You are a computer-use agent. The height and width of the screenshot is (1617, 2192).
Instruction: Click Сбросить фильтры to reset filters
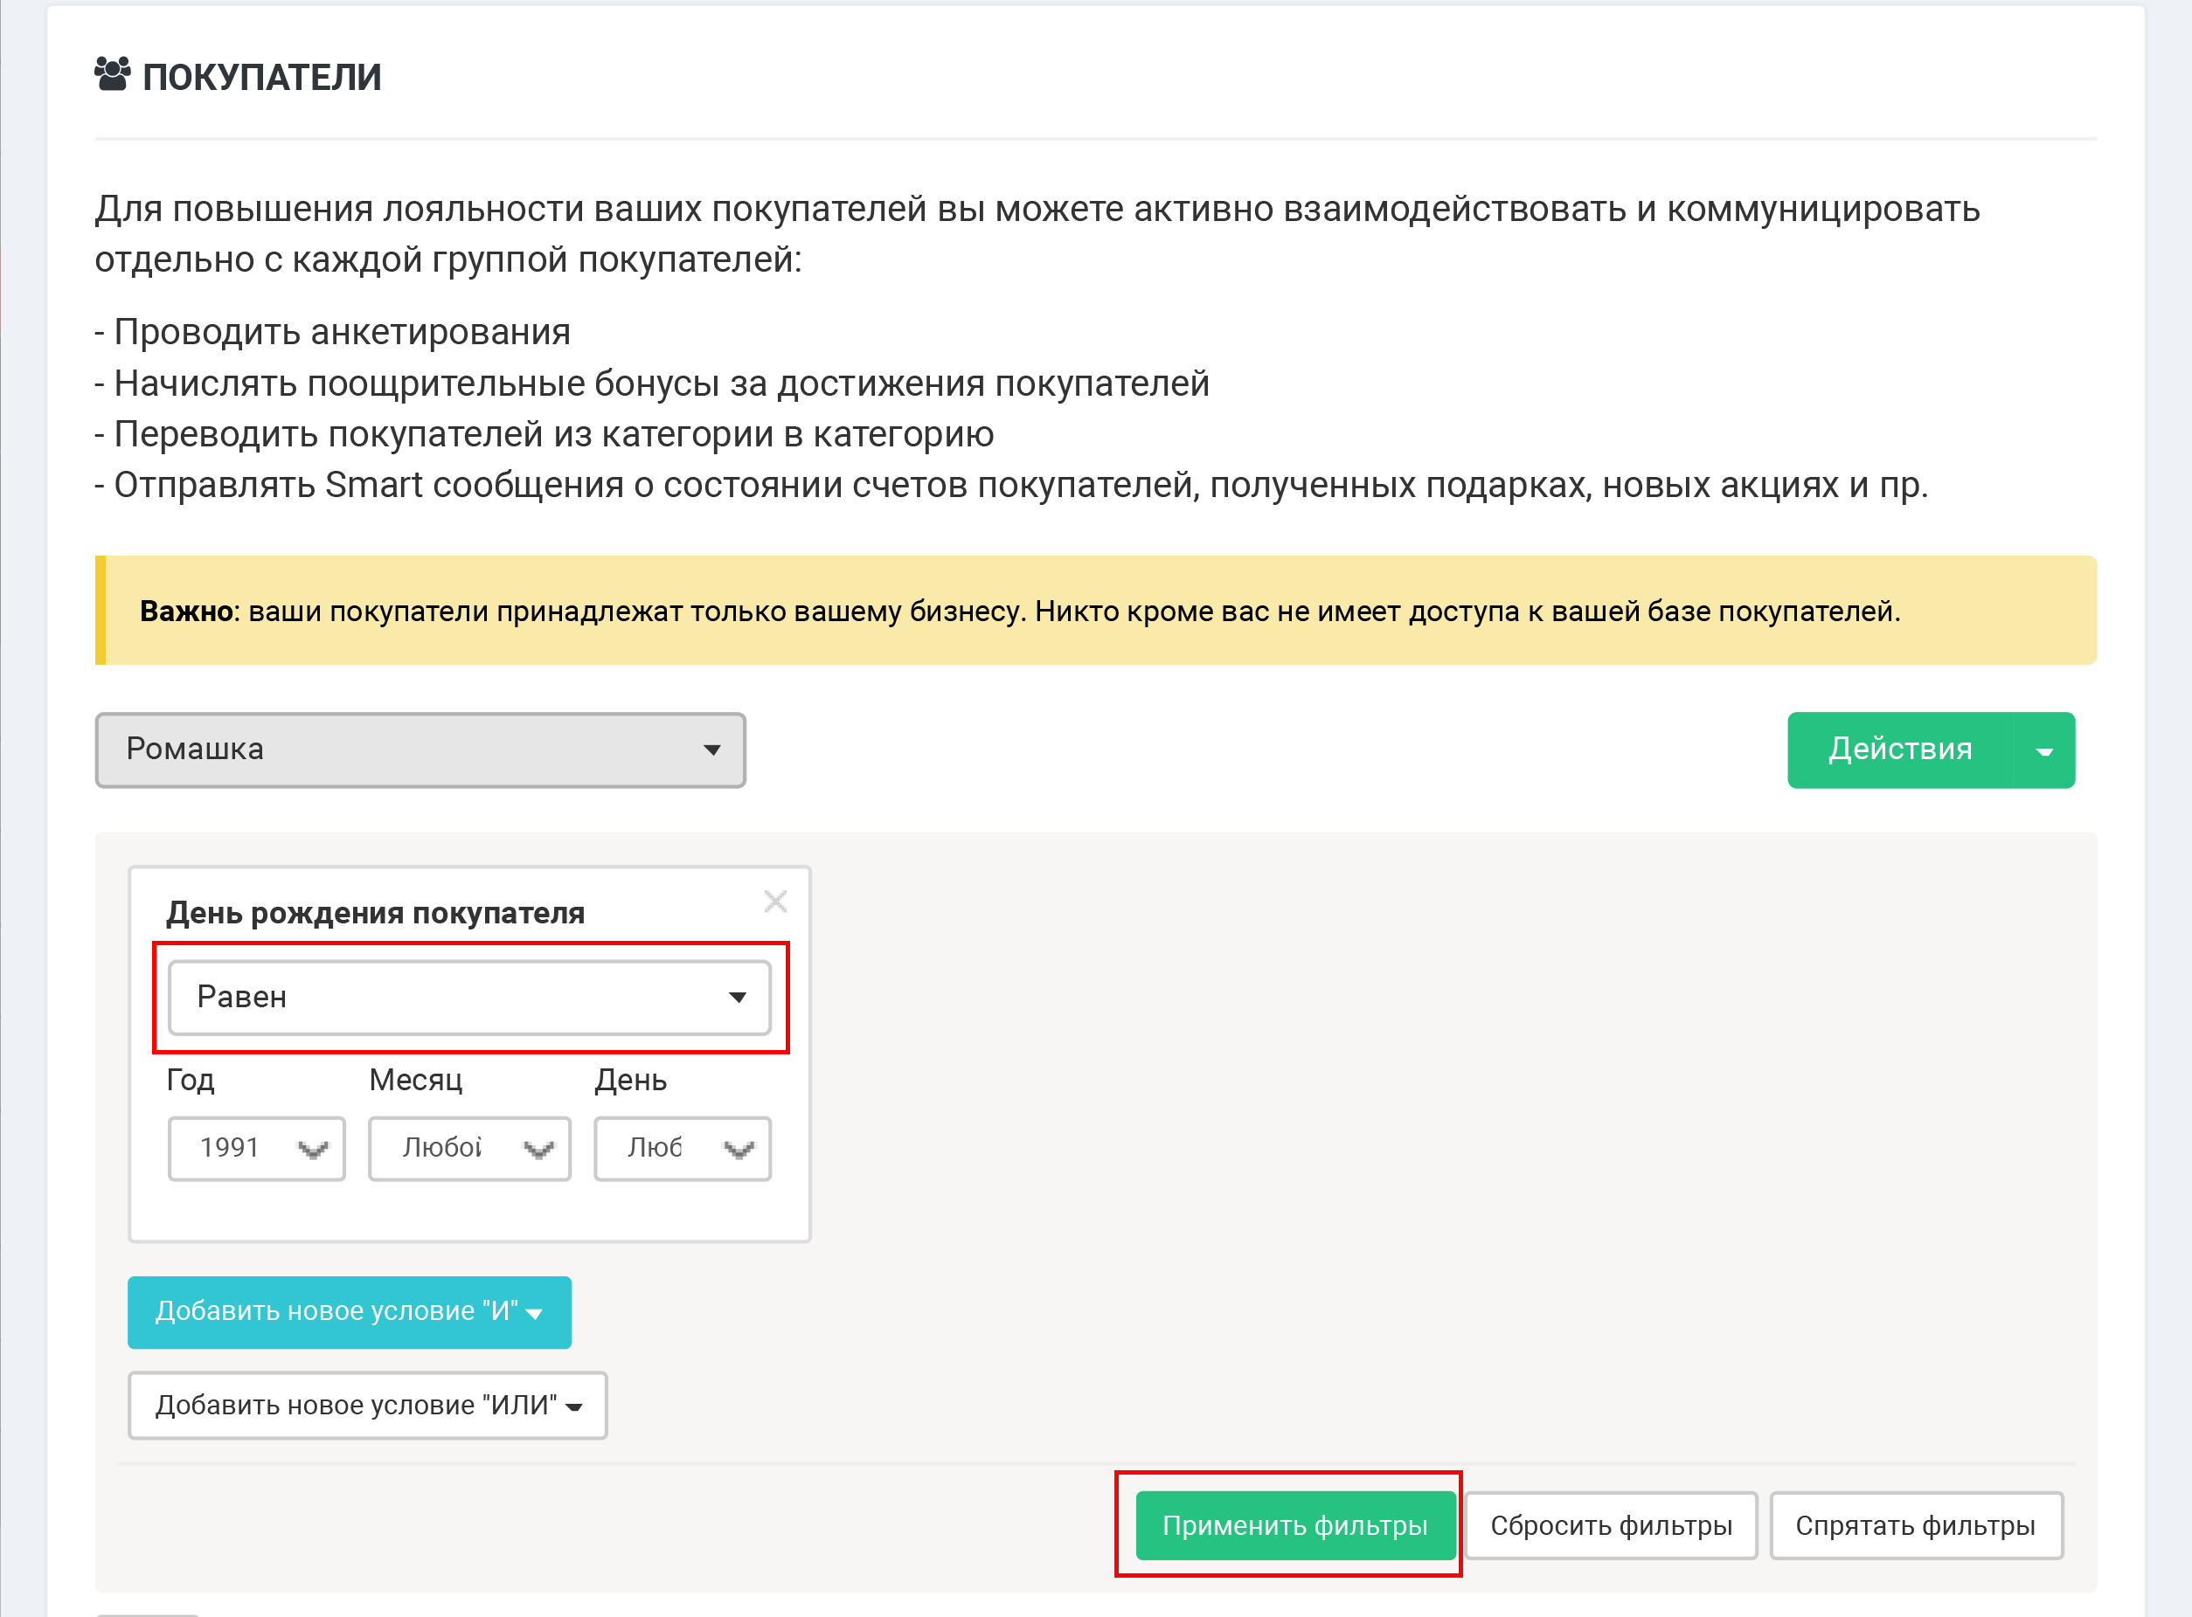point(1612,1525)
